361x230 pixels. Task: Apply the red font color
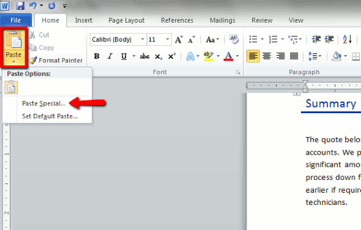coord(228,56)
